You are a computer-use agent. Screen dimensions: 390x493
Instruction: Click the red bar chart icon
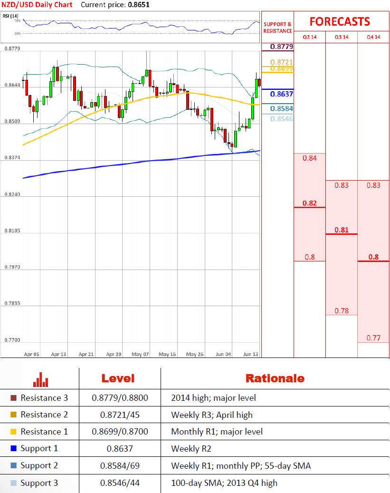(40, 379)
